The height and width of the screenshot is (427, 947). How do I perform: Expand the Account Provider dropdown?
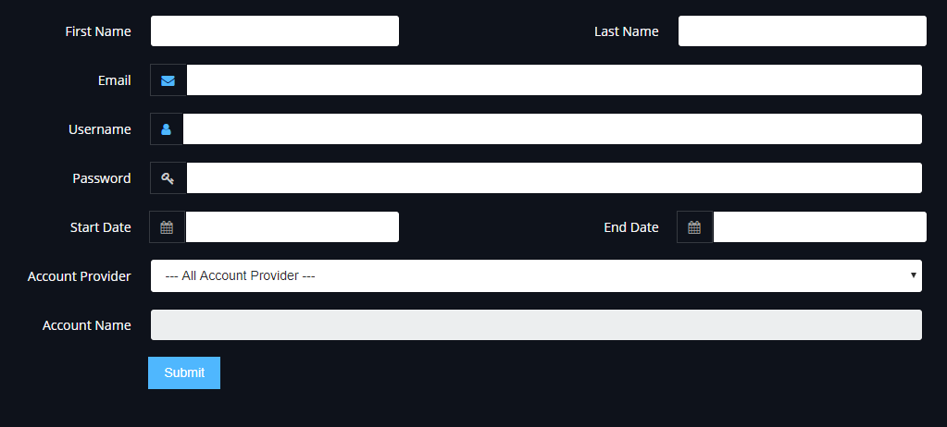click(536, 275)
